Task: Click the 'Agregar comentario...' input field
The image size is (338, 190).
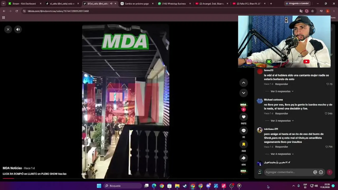Action: coord(288,172)
